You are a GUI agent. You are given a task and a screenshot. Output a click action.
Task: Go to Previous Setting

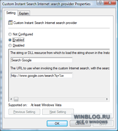[24, 112]
